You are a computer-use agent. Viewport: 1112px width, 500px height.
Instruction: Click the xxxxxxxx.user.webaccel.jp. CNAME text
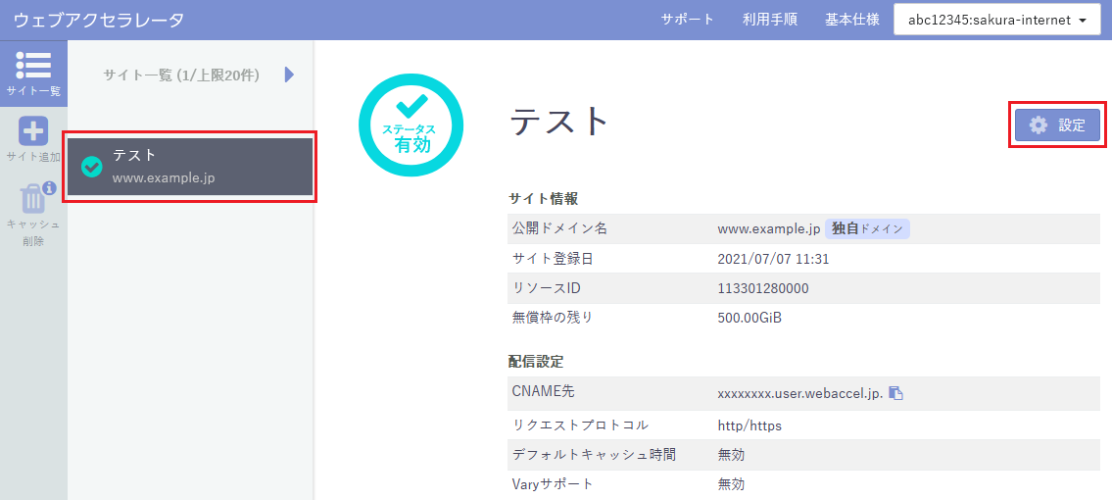click(800, 393)
